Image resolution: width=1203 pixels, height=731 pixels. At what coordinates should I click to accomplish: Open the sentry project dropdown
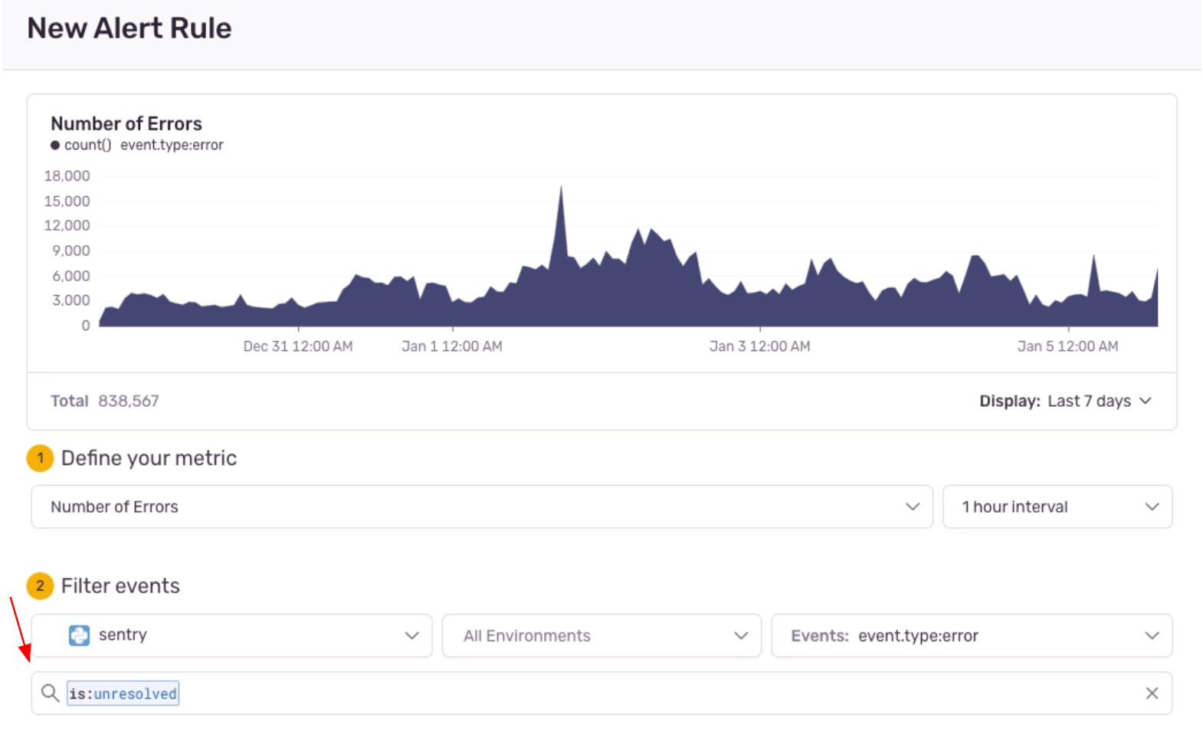[231, 635]
